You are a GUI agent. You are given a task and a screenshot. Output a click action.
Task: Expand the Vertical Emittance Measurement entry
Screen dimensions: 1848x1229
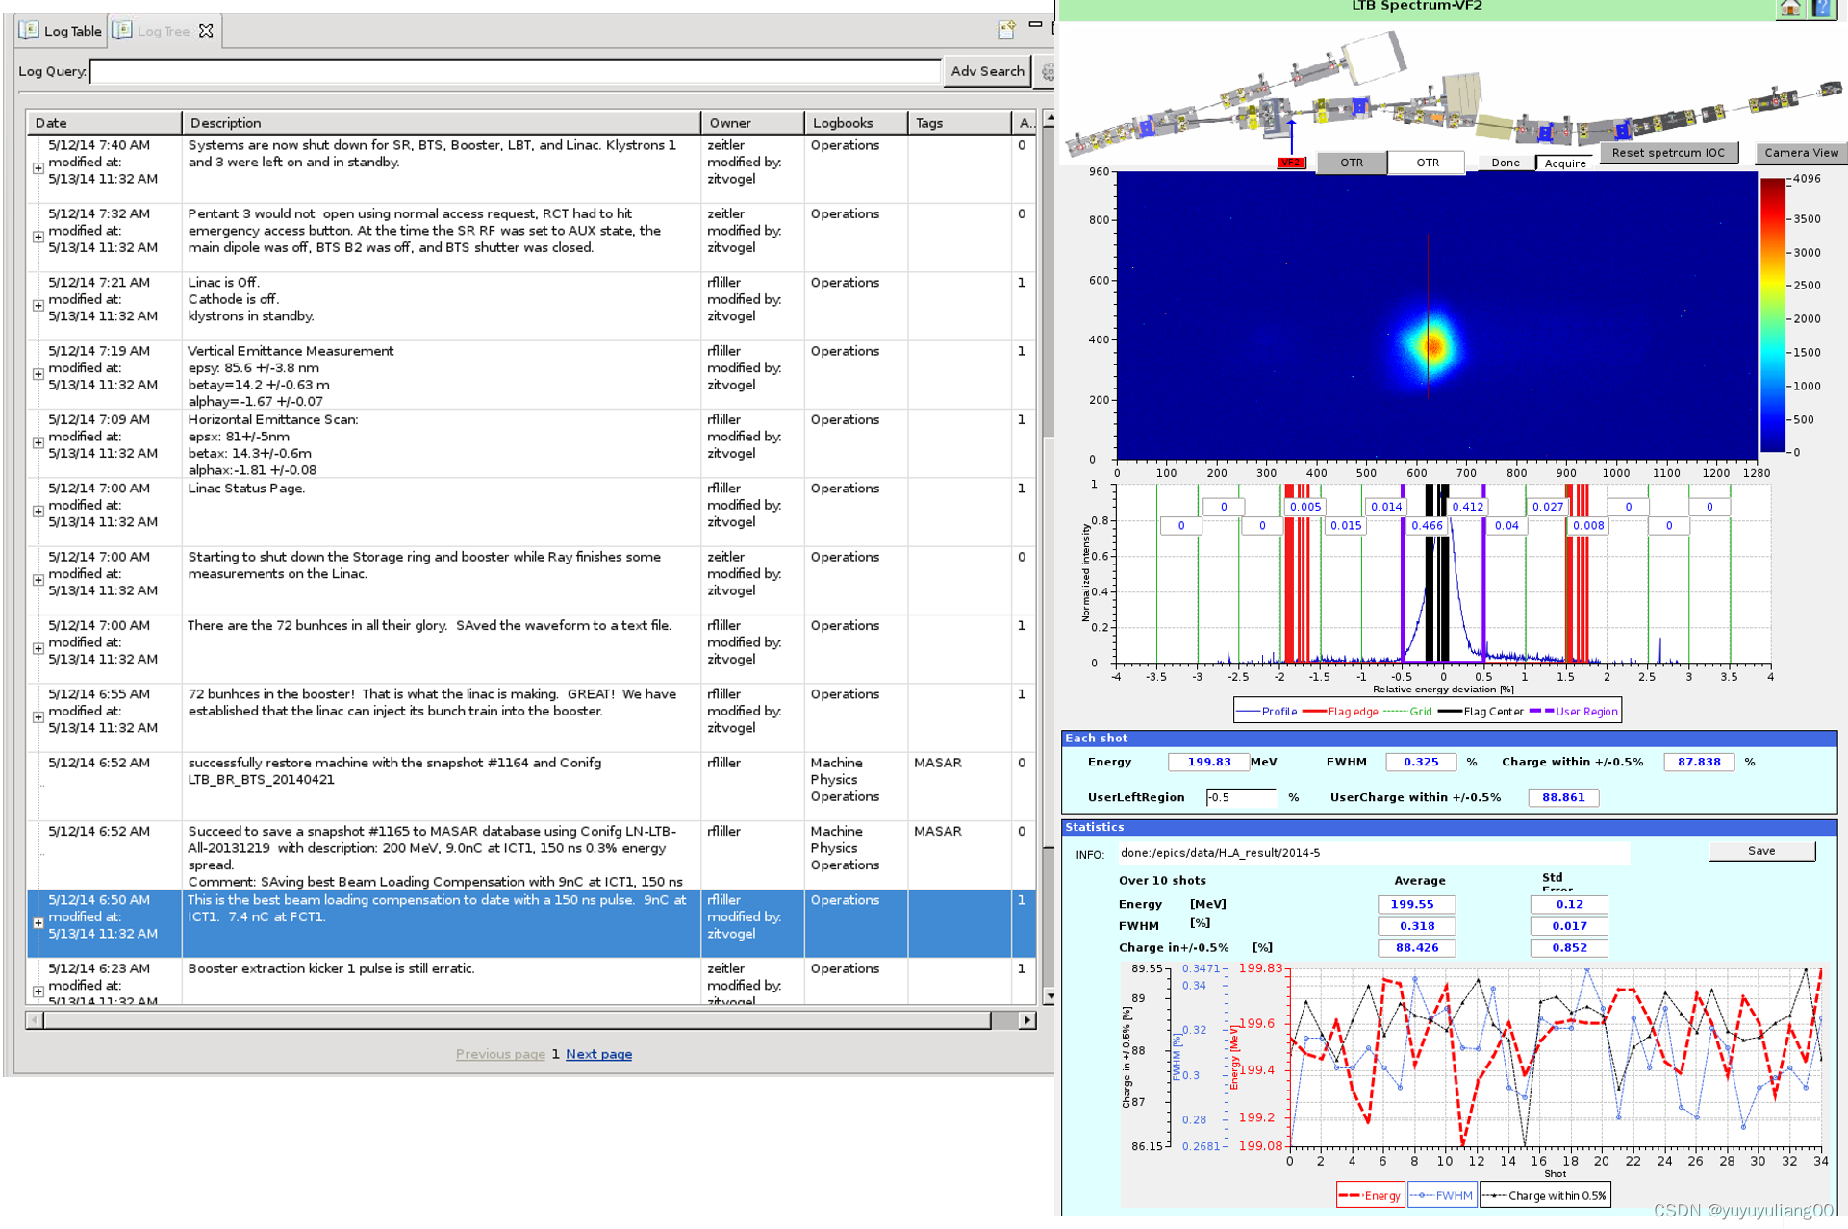[38, 374]
